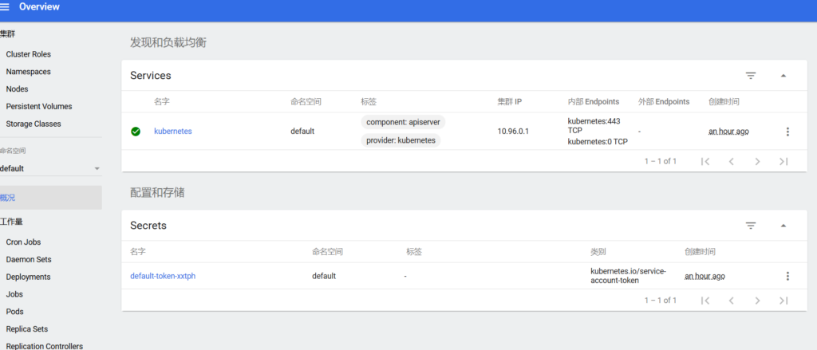Open kubernetes service actions menu
Image resolution: width=817 pixels, height=350 pixels.
[787, 132]
